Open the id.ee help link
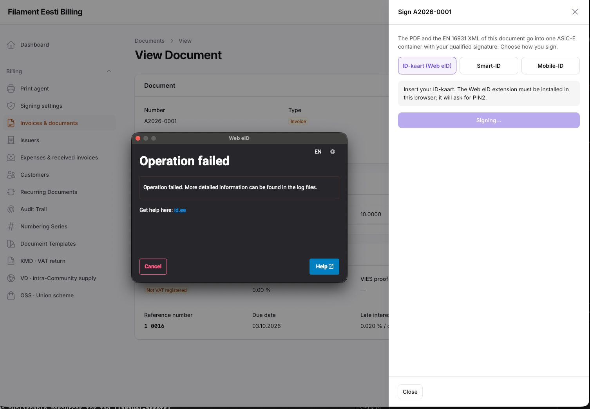 [x=180, y=210]
